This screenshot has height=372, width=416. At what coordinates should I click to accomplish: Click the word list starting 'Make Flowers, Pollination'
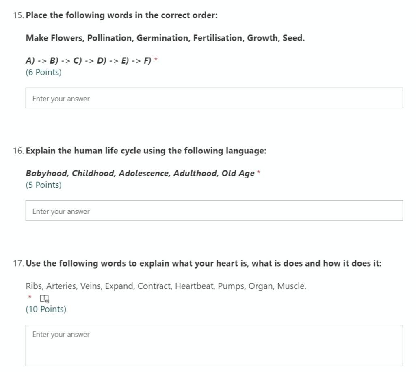pyautogui.click(x=165, y=38)
